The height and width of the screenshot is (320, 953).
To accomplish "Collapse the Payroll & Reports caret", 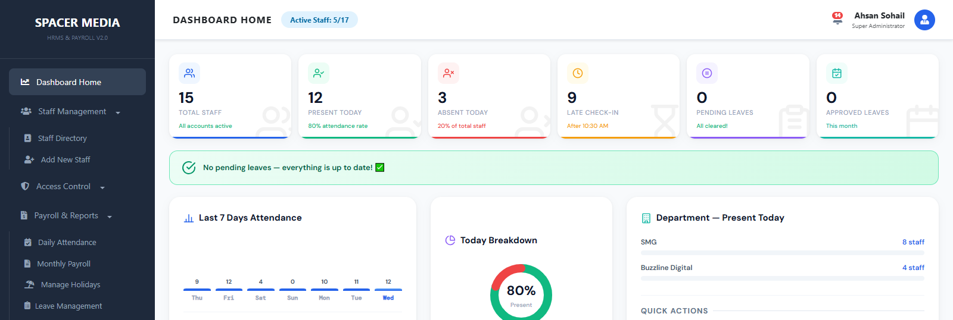I will click(110, 217).
